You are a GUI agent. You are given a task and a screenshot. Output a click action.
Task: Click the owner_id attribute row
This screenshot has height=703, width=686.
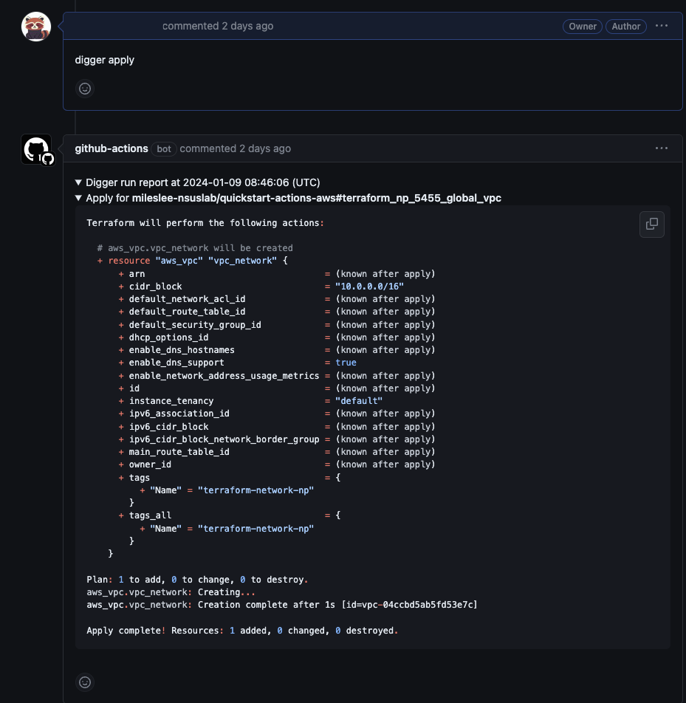click(x=277, y=464)
